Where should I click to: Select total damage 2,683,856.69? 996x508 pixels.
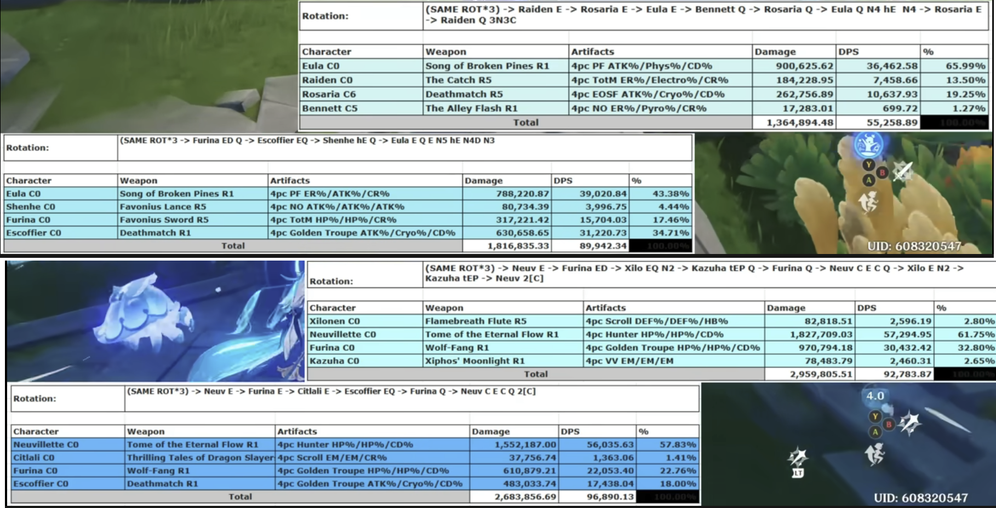(514, 497)
